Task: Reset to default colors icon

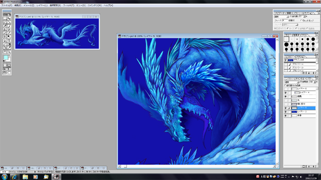Action: [x=4, y=61]
